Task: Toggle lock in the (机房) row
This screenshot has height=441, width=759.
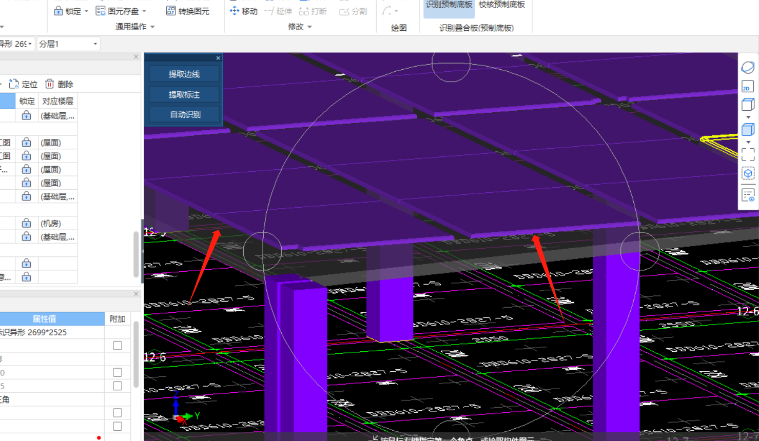Action: click(x=27, y=224)
